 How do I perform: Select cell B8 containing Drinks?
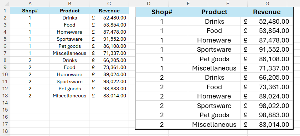(69, 60)
